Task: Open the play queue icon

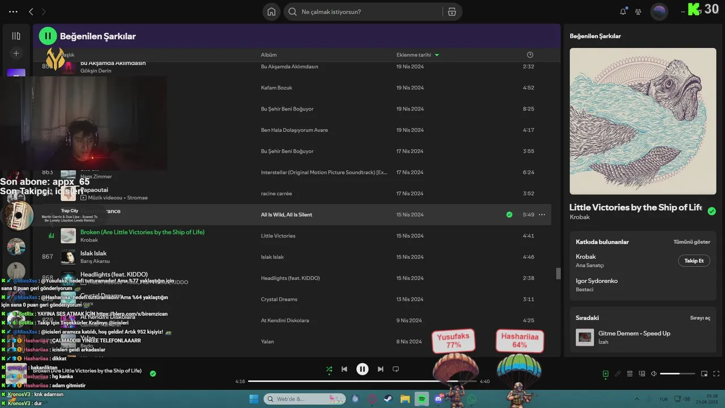Action: click(630, 373)
